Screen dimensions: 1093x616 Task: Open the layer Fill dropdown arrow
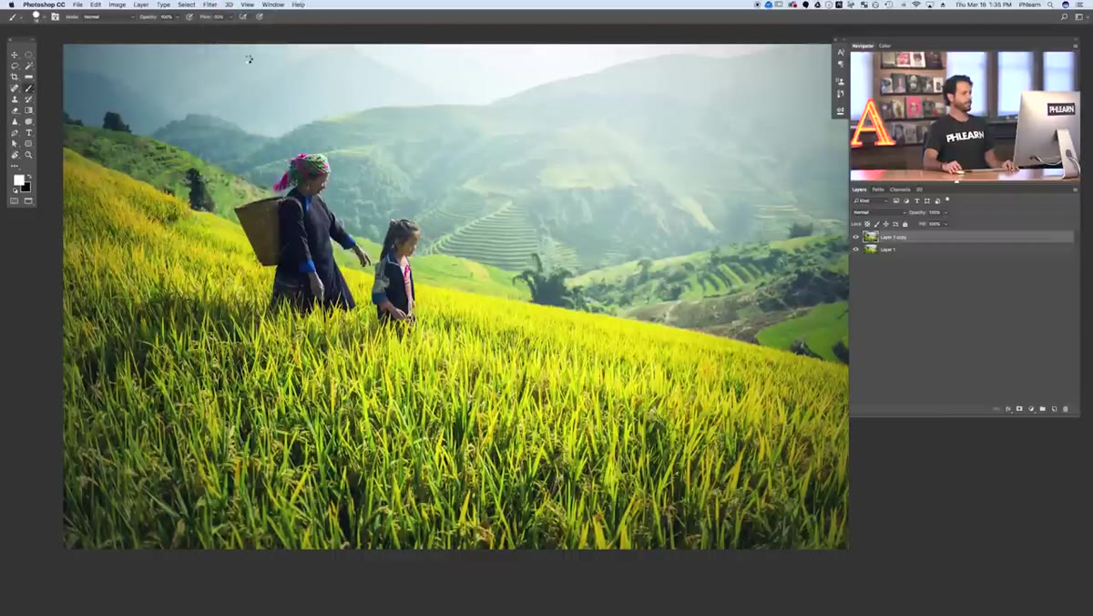coord(946,224)
